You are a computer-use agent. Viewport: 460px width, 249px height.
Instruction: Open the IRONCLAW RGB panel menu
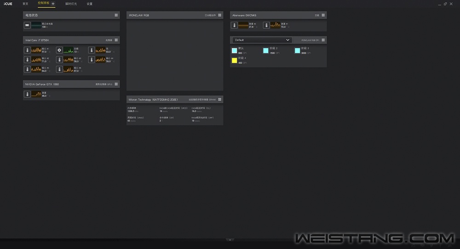220,15
